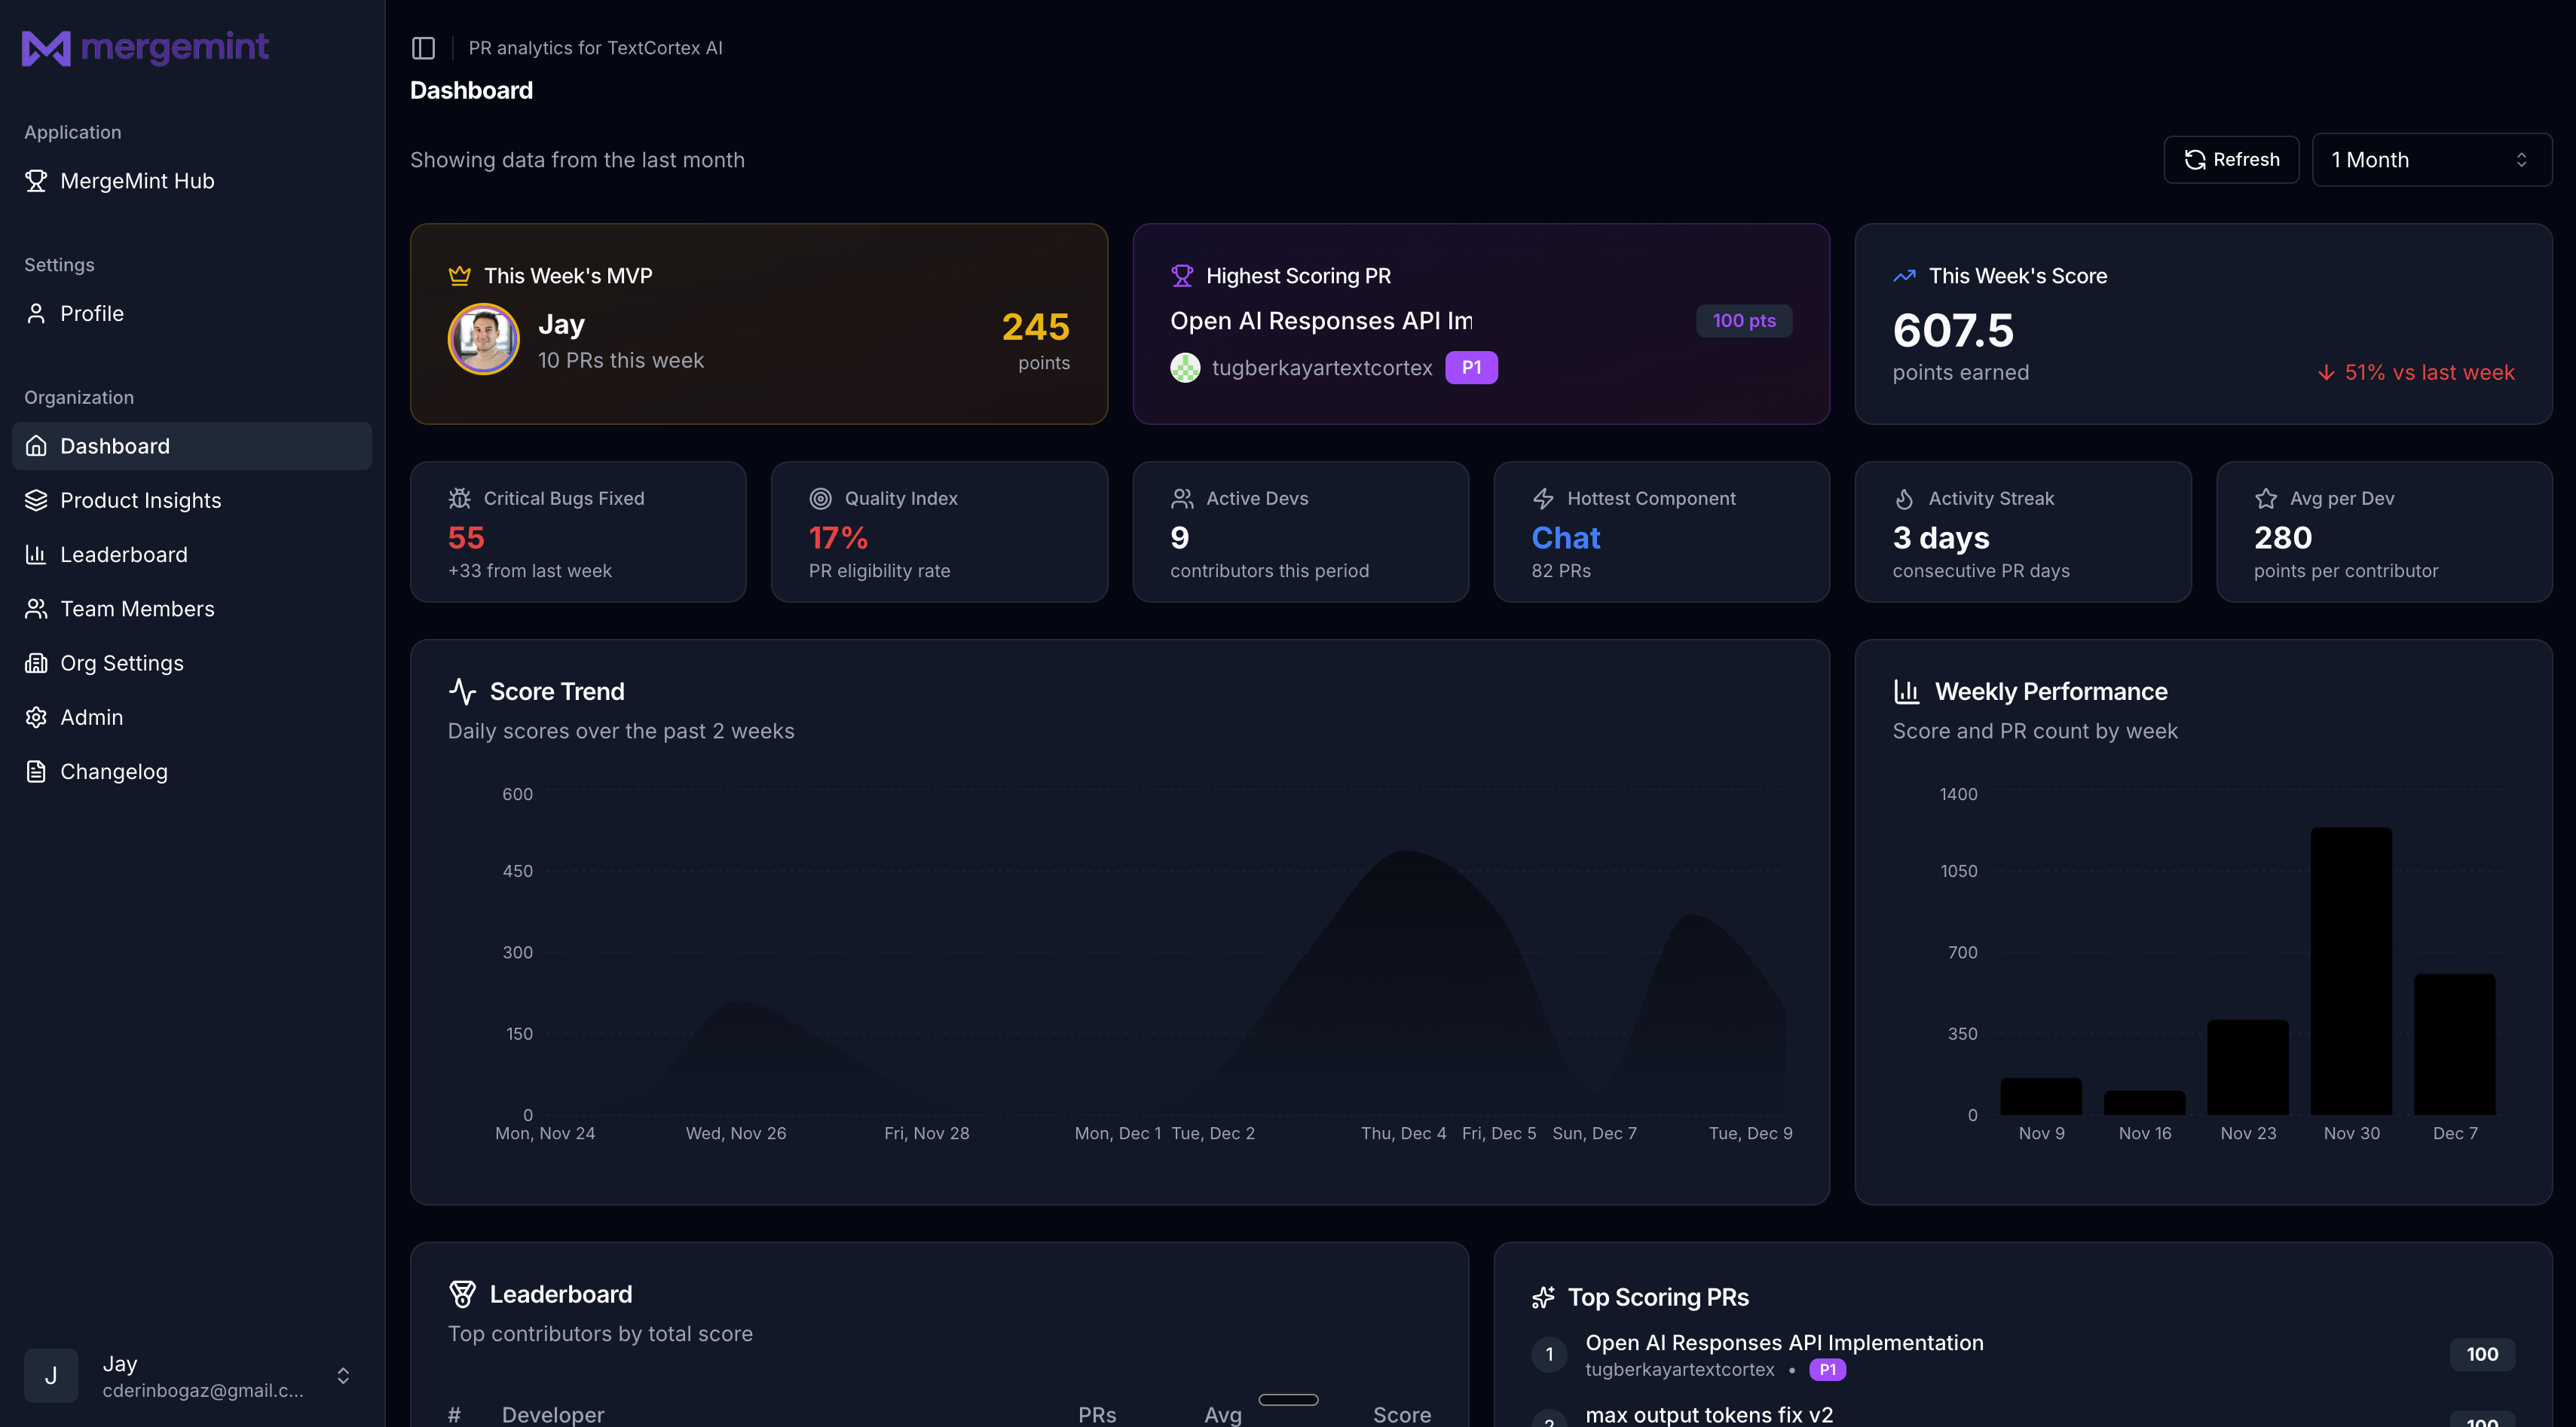Open the Changelog page

tap(113, 772)
